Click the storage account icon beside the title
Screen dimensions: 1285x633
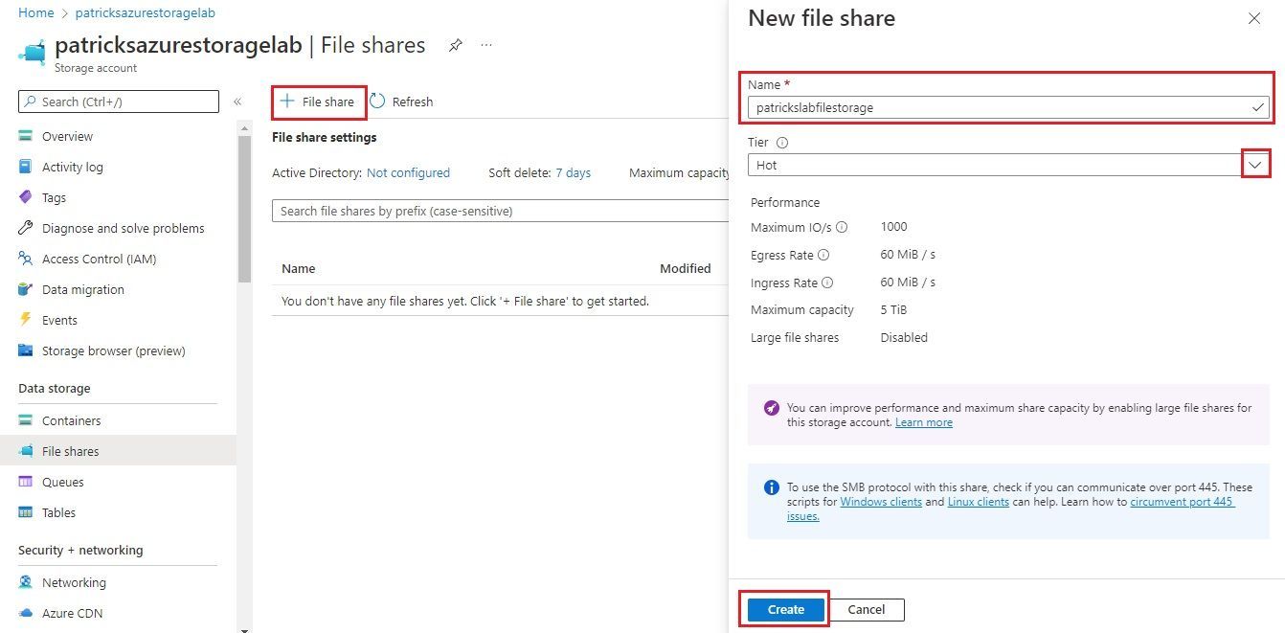[x=32, y=53]
